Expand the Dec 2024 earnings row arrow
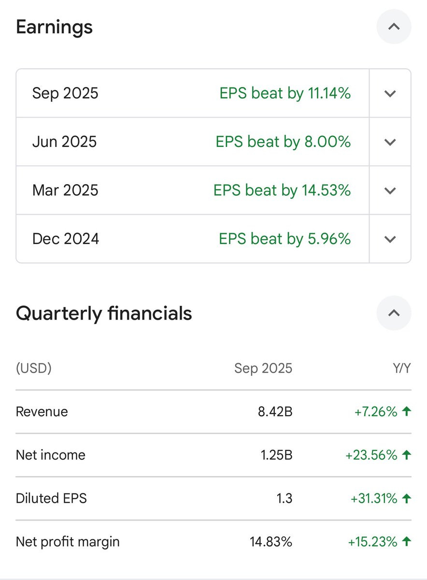This screenshot has width=427, height=580. click(x=390, y=239)
